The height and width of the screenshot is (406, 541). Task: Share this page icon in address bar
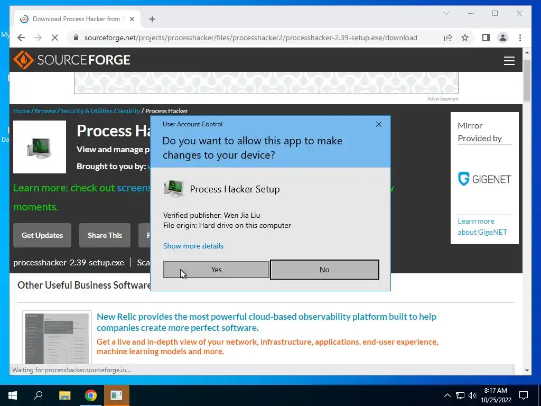(448, 38)
